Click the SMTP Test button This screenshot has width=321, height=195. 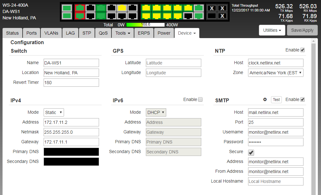tap(276, 100)
